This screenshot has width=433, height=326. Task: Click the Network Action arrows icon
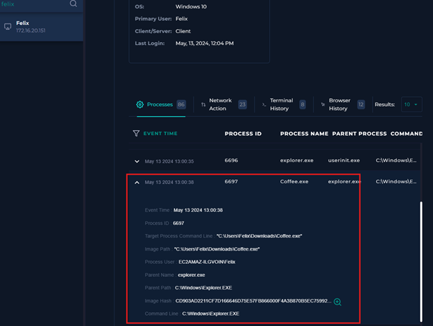(203, 105)
